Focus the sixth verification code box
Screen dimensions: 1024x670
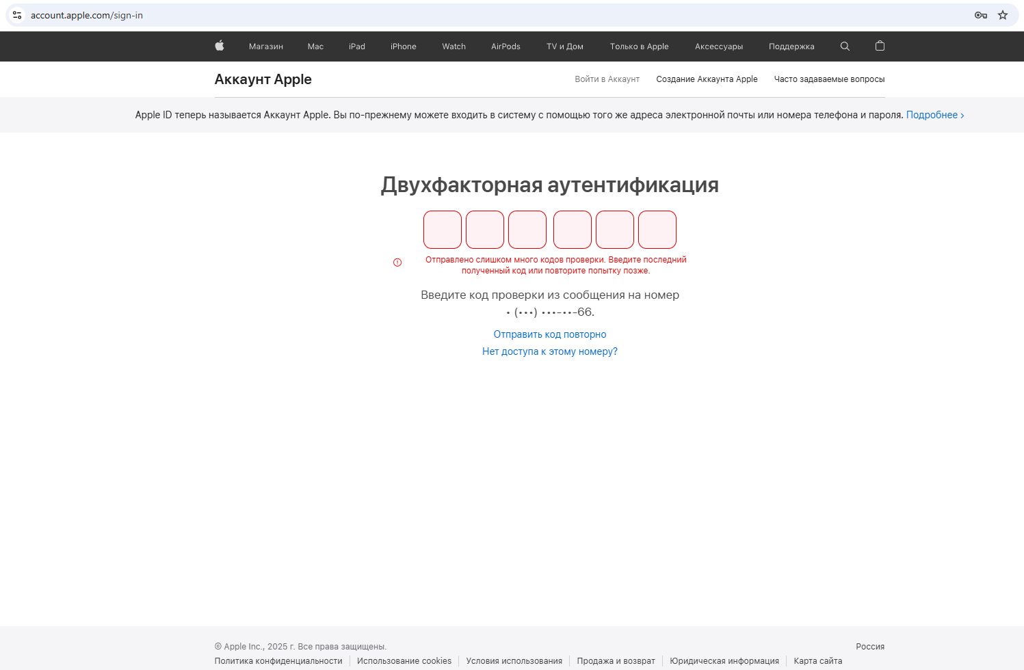tap(657, 230)
